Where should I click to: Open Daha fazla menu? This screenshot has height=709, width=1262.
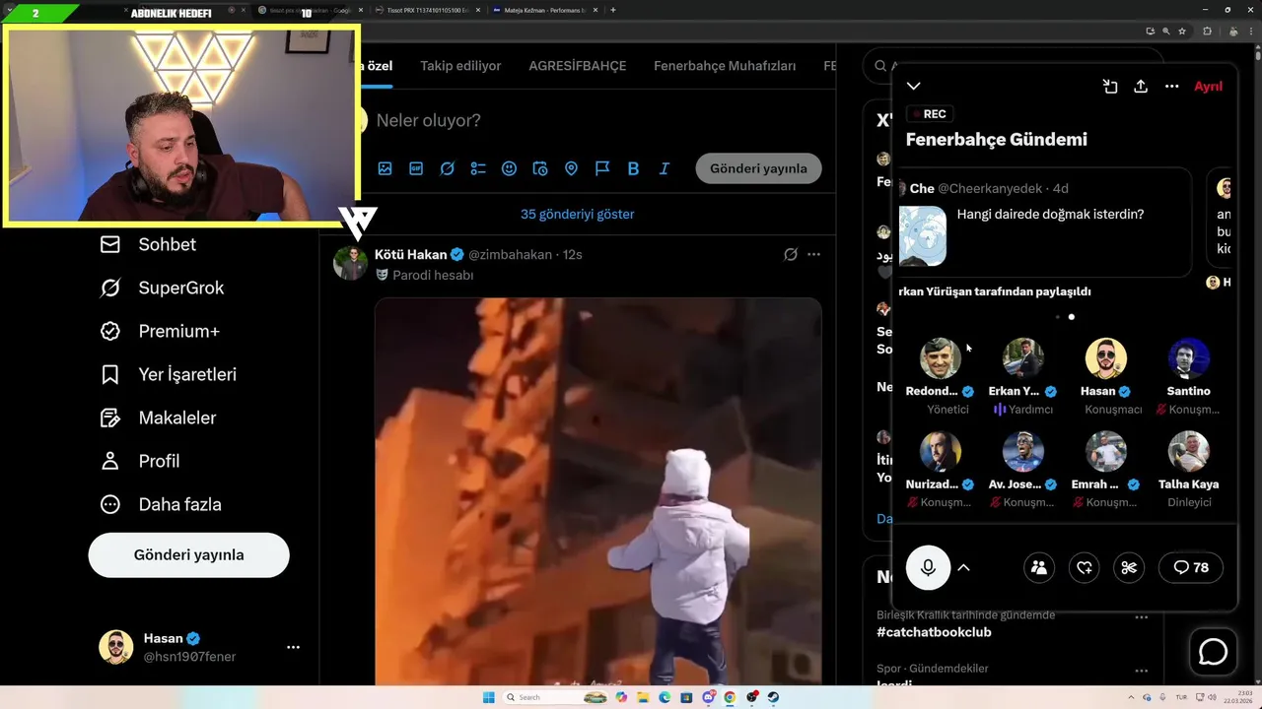tap(161, 504)
